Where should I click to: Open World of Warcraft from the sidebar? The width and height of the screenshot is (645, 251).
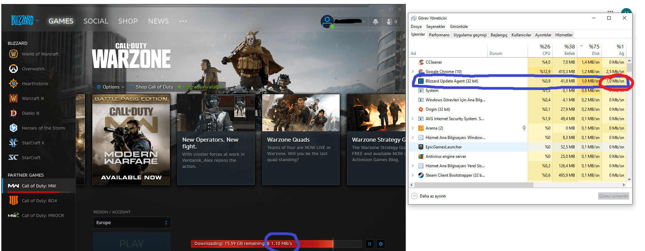tap(33, 54)
